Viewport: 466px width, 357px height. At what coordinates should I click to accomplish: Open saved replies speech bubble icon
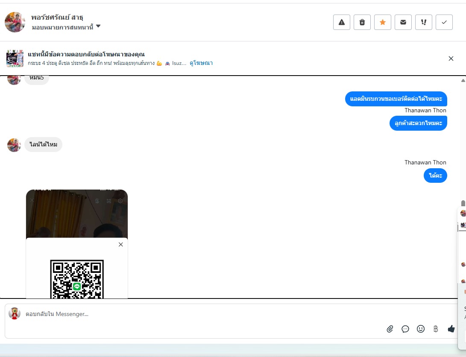coord(405,329)
